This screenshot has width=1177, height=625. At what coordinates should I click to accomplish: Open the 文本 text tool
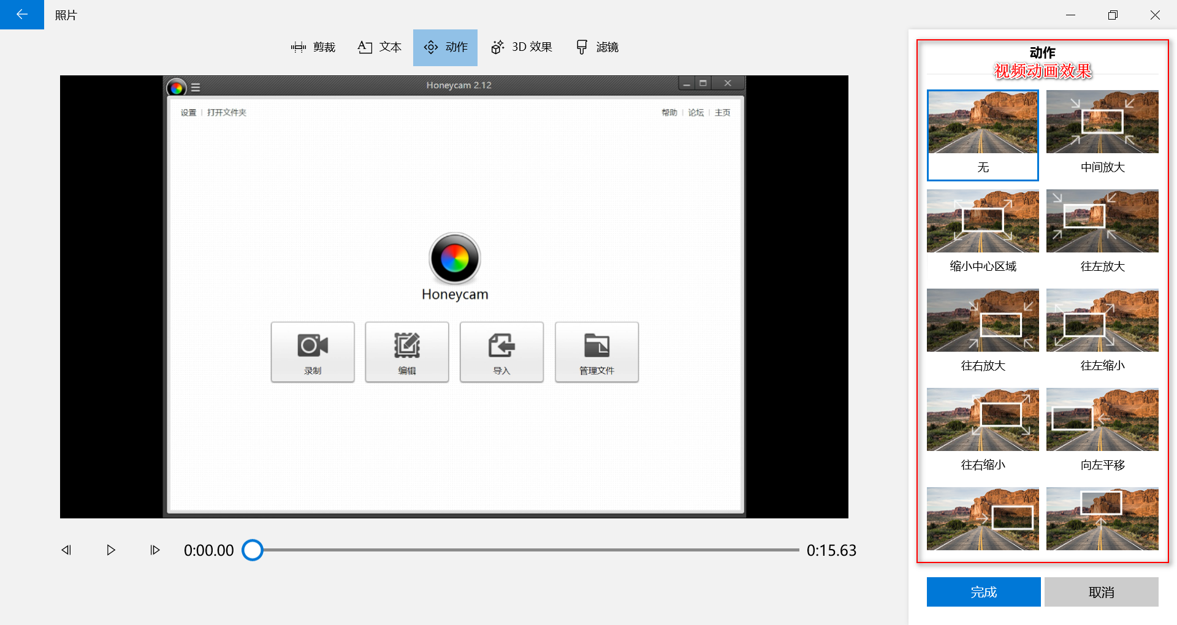click(379, 47)
